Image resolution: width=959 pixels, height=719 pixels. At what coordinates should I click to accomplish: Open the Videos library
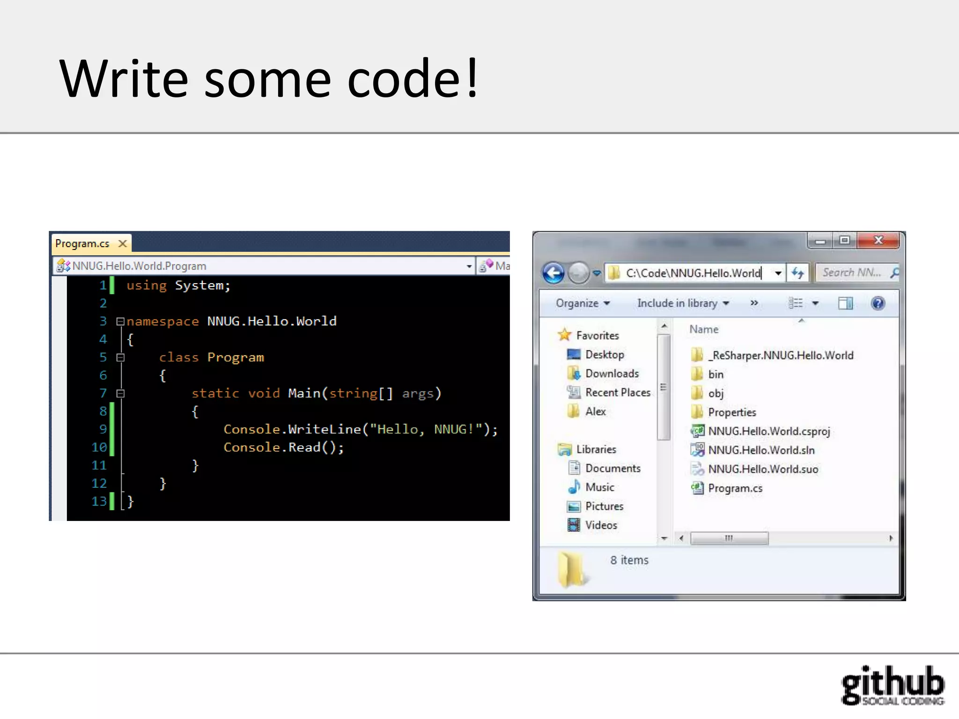(x=601, y=525)
